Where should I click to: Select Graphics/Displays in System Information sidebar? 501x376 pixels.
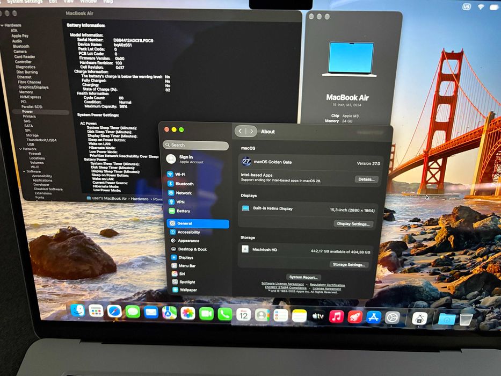coord(33,87)
